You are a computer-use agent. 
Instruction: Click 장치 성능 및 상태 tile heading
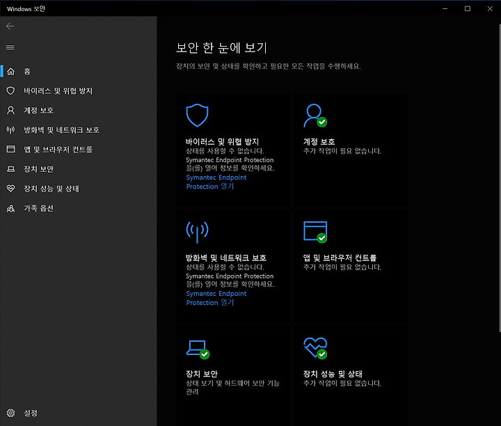pyautogui.click(x=333, y=374)
